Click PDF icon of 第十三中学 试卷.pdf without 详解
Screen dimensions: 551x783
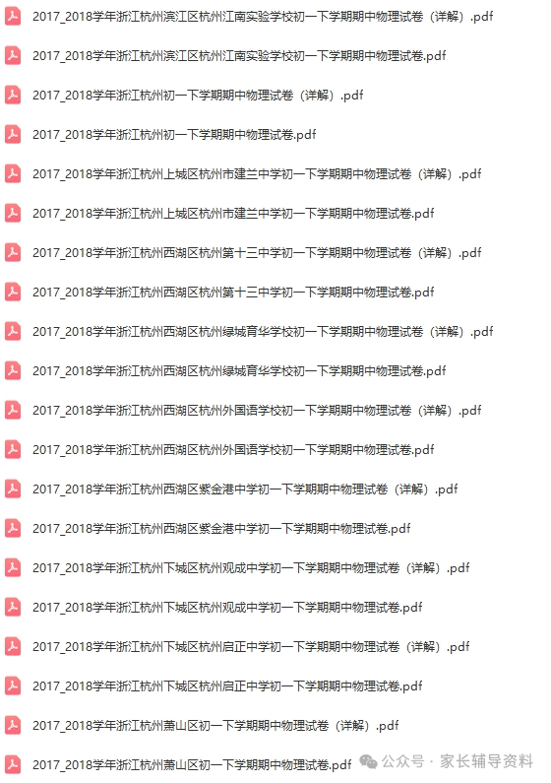[13, 292]
